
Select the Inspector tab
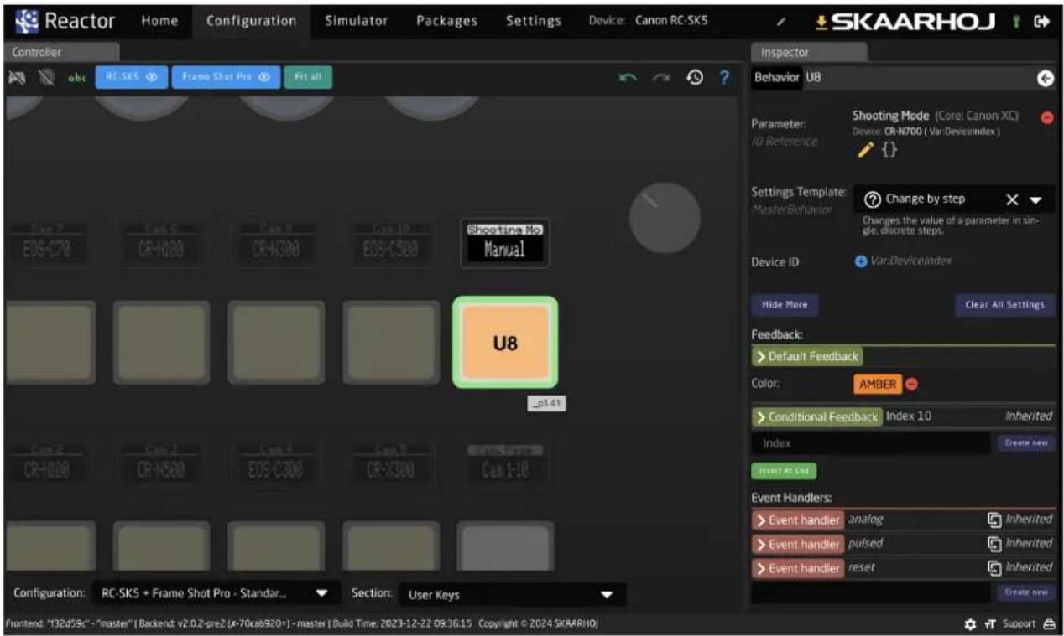click(809, 52)
